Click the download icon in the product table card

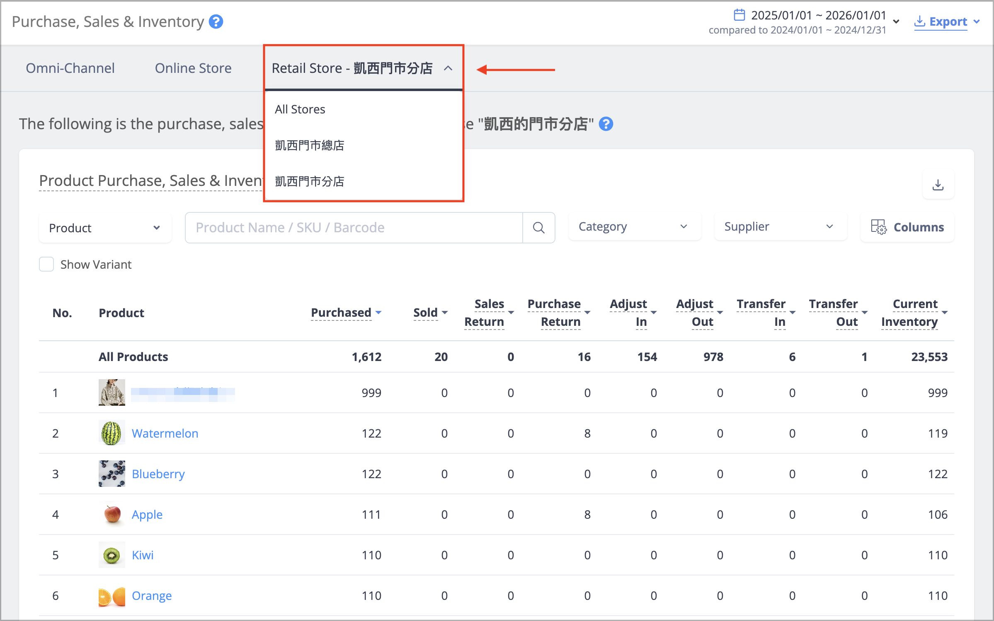pos(938,185)
